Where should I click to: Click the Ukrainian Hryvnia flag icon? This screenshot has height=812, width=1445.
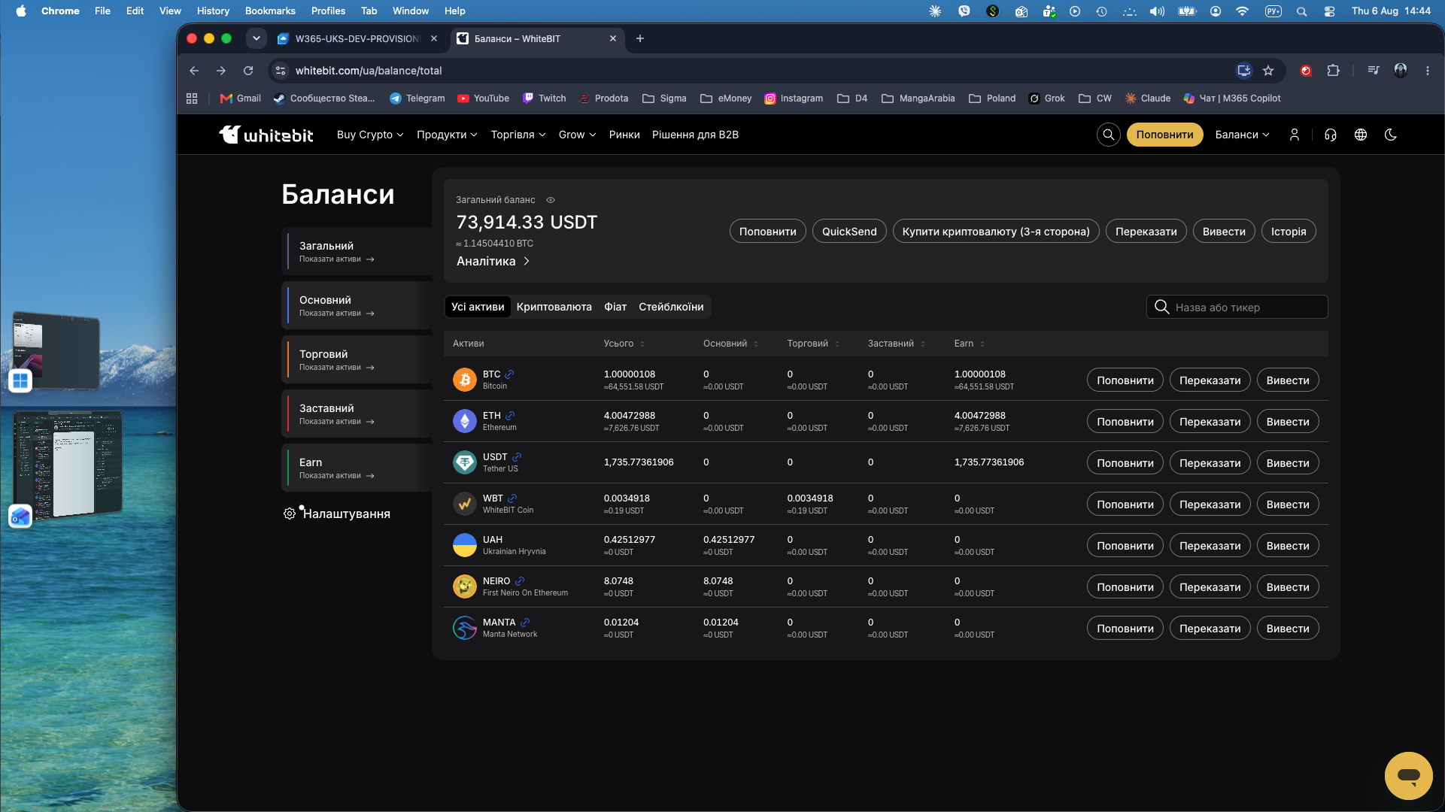[x=465, y=545]
